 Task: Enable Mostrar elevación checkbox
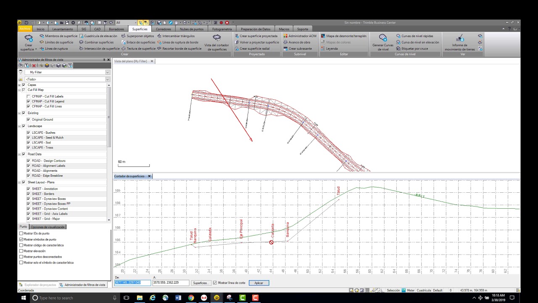point(21,251)
